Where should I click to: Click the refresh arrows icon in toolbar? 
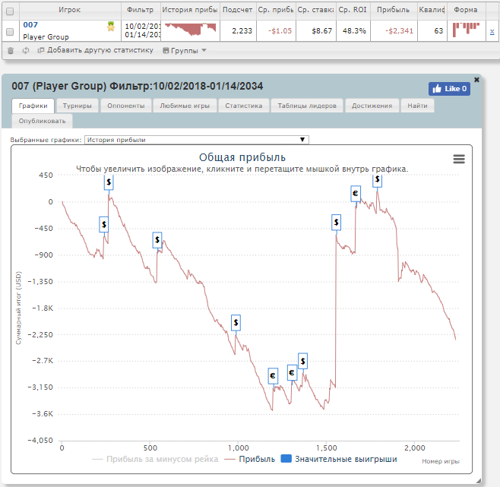pos(26,50)
